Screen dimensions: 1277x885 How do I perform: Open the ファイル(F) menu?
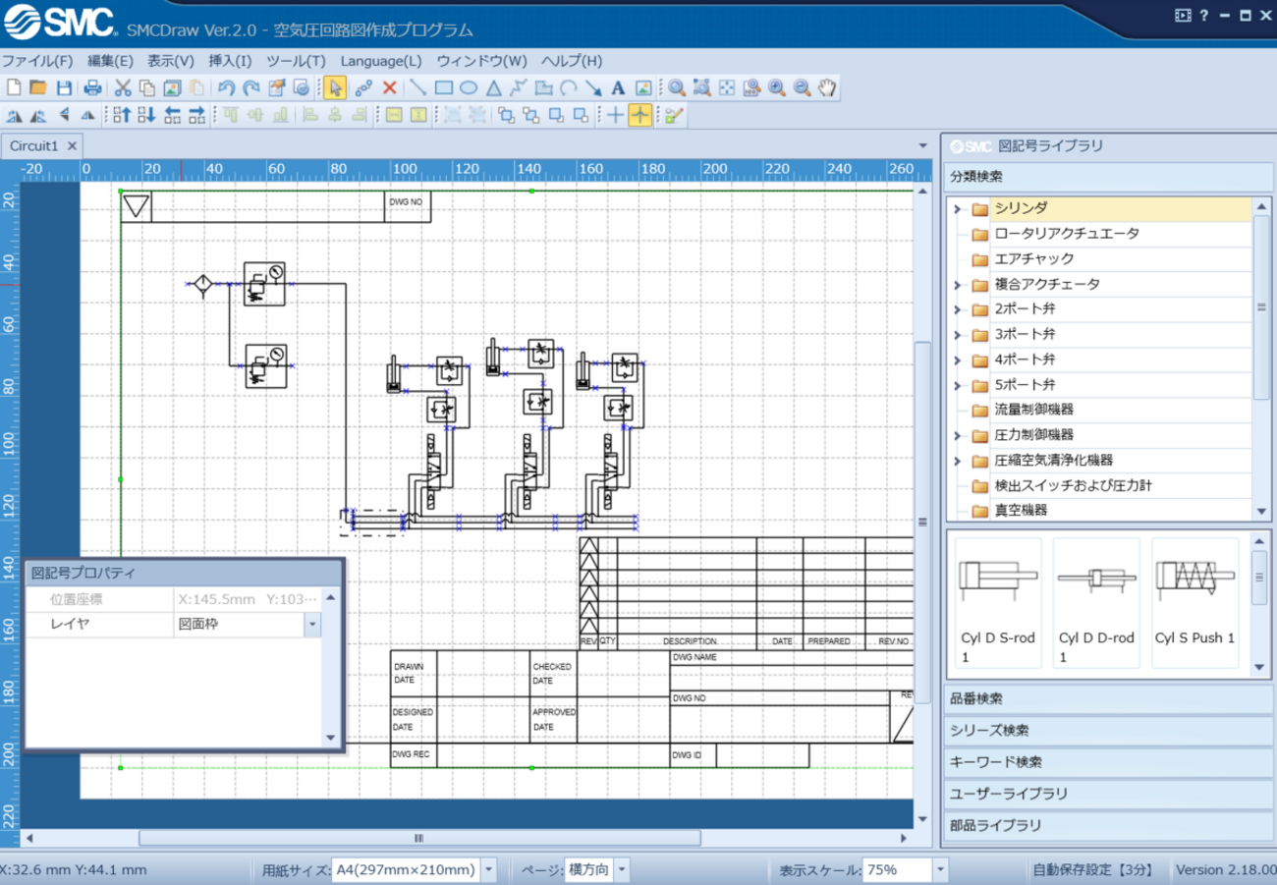(x=38, y=61)
